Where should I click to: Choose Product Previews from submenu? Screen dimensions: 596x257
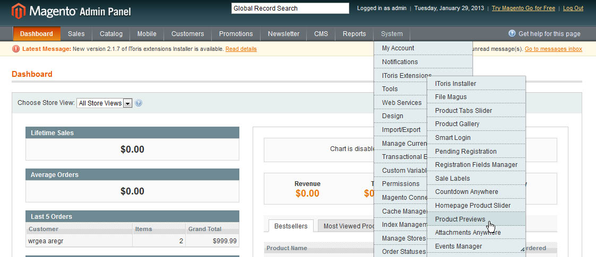(476, 219)
